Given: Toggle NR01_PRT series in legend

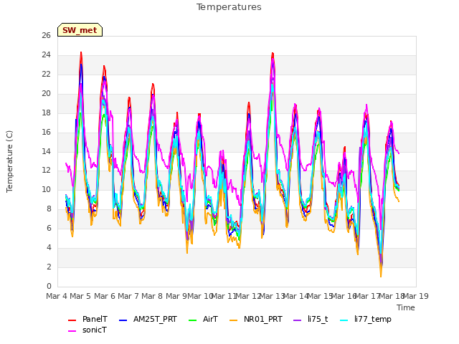Looking at the screenshot, I should coord(256,319).
